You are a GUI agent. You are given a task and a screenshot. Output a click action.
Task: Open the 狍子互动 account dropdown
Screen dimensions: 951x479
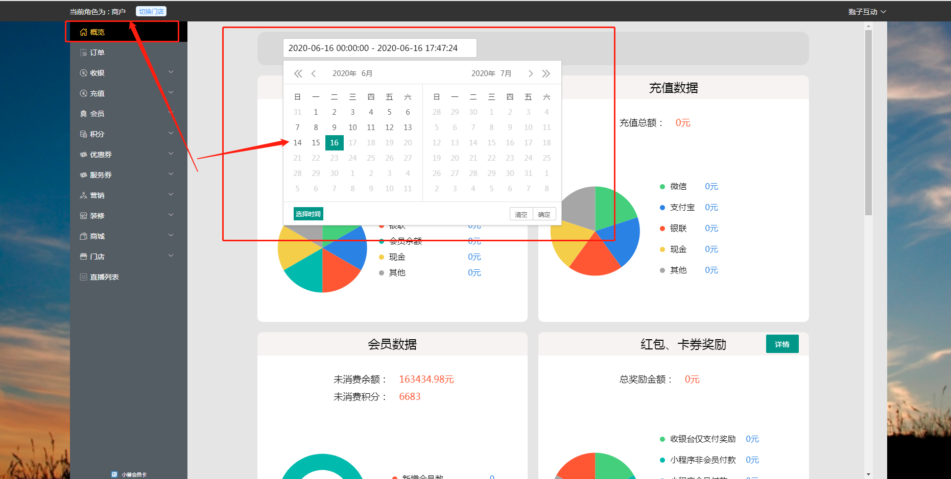(x=867, y=12)
